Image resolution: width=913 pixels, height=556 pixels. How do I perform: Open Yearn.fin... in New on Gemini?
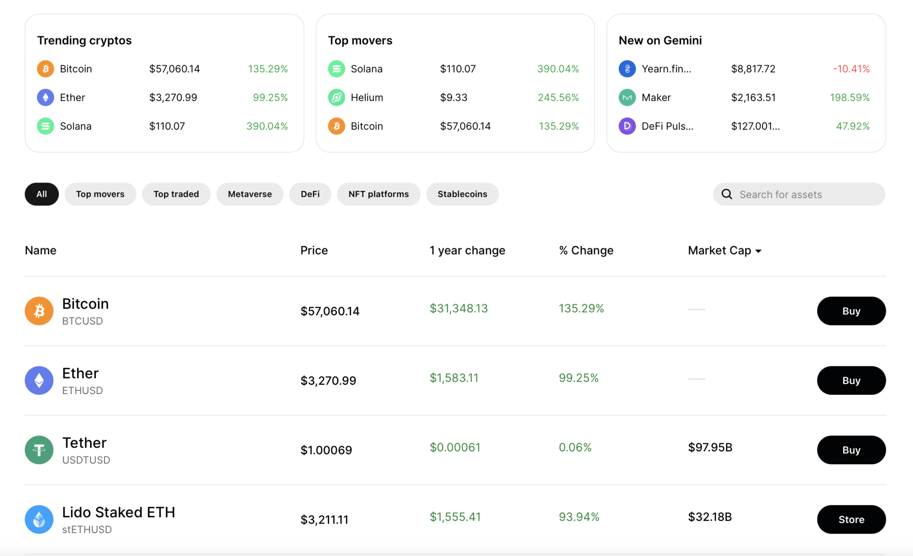coord(666,69)
